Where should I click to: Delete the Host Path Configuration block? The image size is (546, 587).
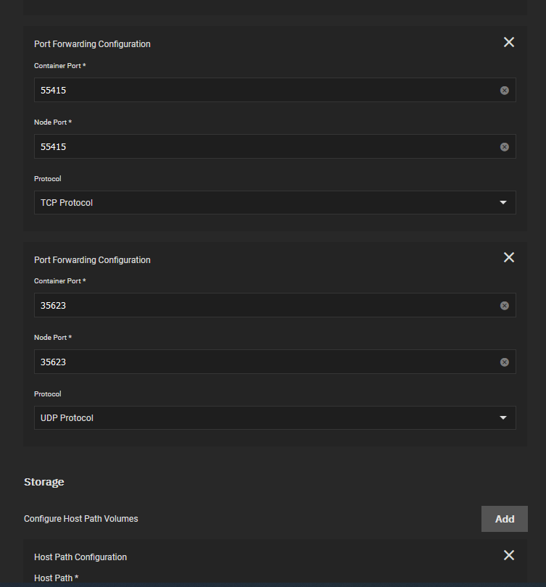(508, 555)
